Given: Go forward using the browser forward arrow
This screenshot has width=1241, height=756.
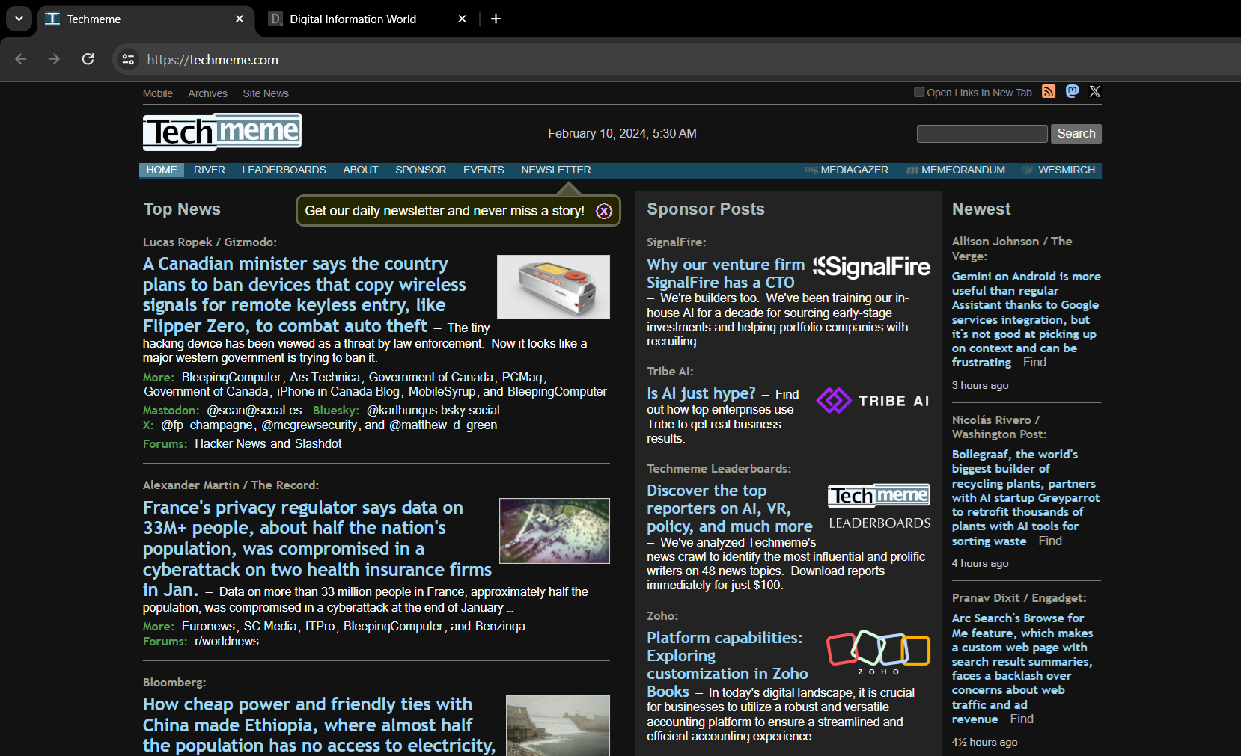Looking at the screenshot, I should coord(54,59).
